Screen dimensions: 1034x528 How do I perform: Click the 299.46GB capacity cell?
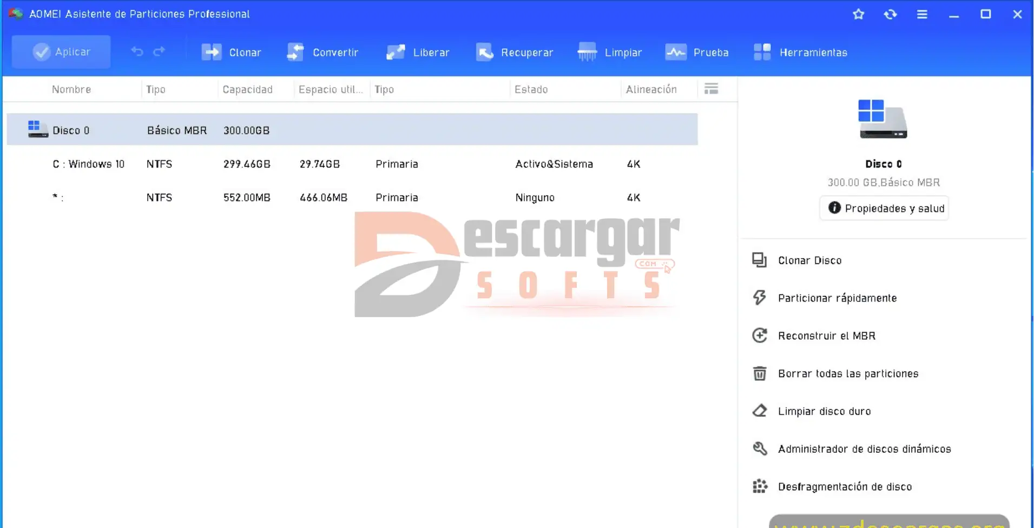tap(247, 164)
